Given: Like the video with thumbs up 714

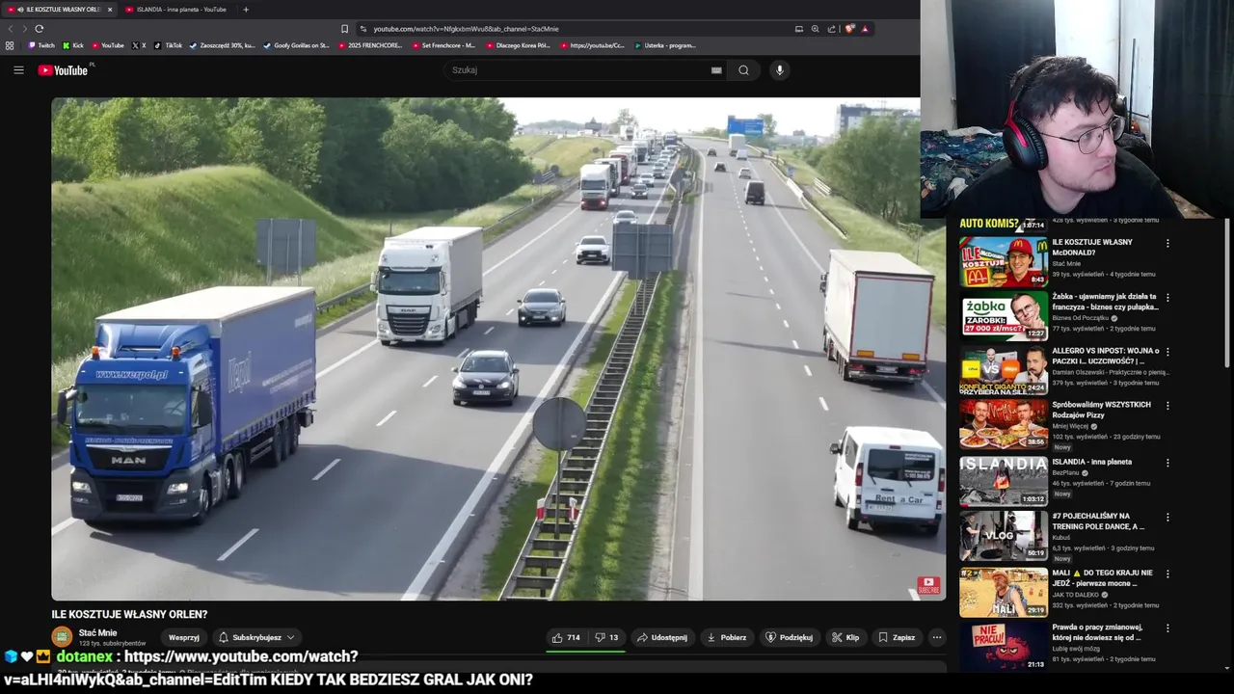Looking at the screenshot, I should [568, 637].
